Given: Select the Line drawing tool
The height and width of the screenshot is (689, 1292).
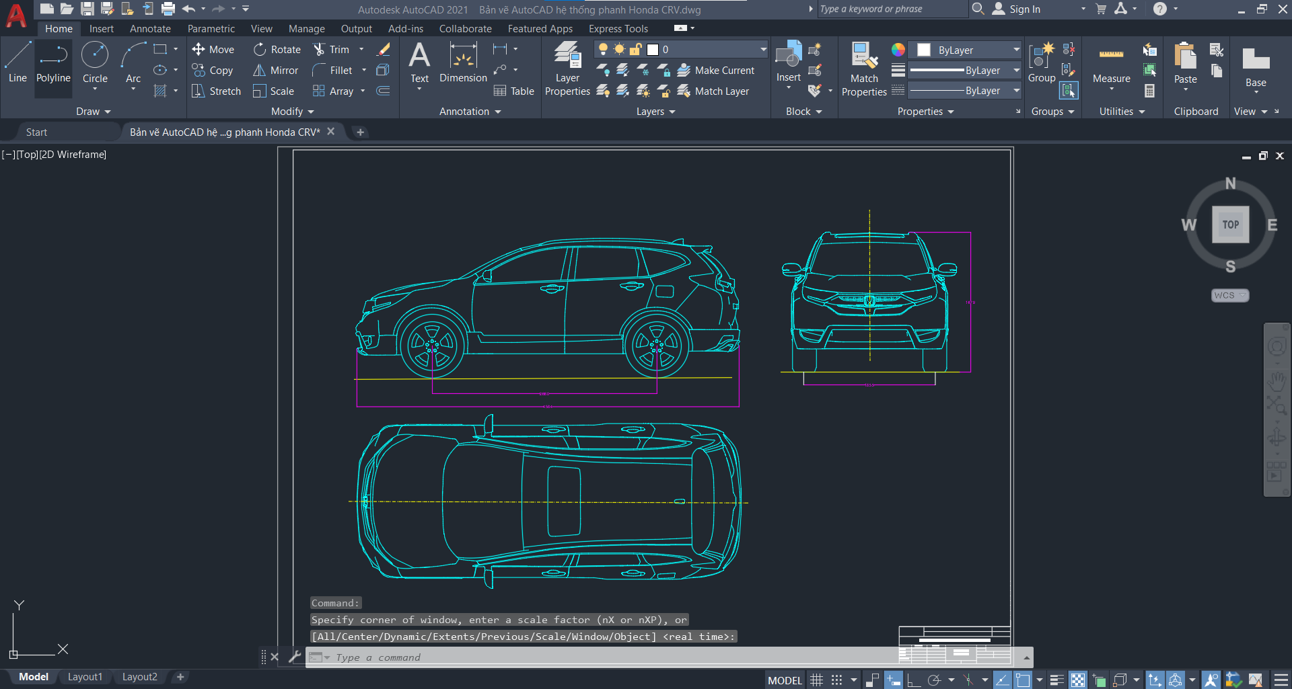Looking at the screenshot, I should 17,63.
